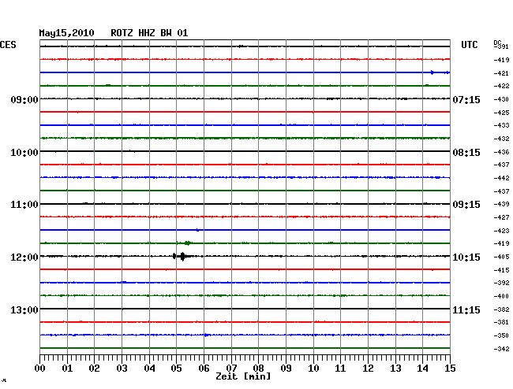Click the DC offset value "-433"
The width and height of the screenshot is (513, 389).
(501, 125)
